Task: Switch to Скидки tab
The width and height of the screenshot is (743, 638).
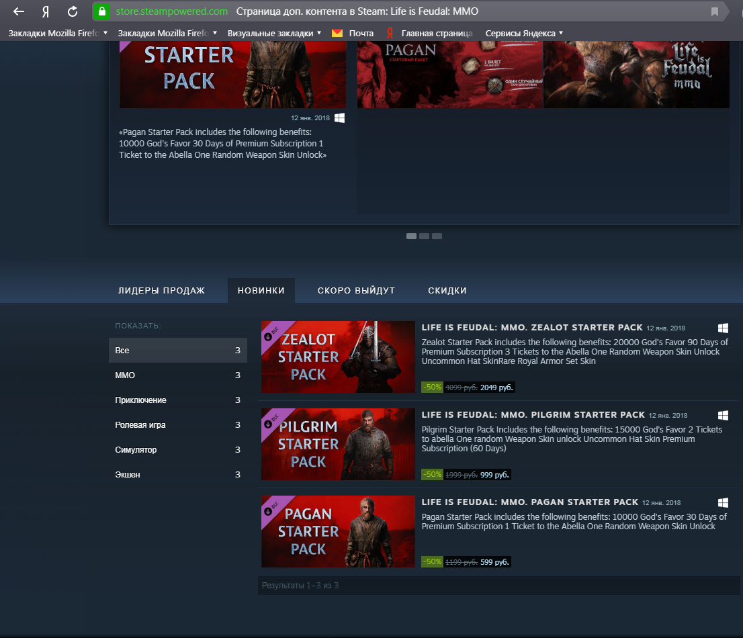Action: (x=447, y=290)
